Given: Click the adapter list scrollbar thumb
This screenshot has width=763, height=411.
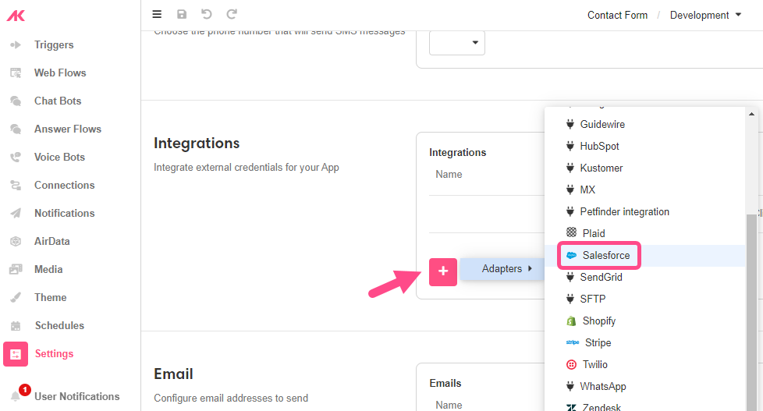Looking at the screenshot, I should tap(751, 312).
